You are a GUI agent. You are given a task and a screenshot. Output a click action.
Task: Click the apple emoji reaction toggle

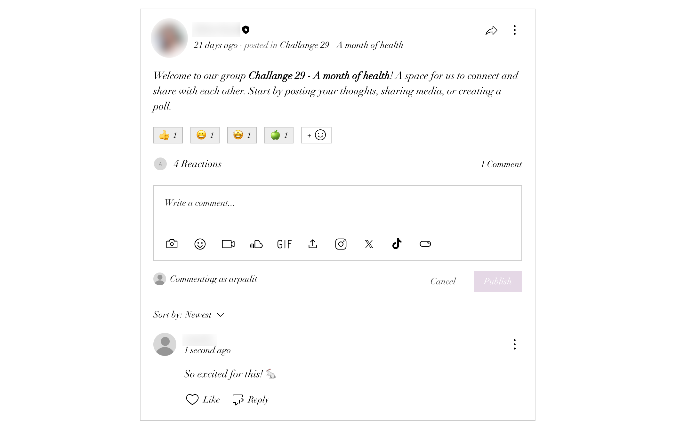[279, 135]
